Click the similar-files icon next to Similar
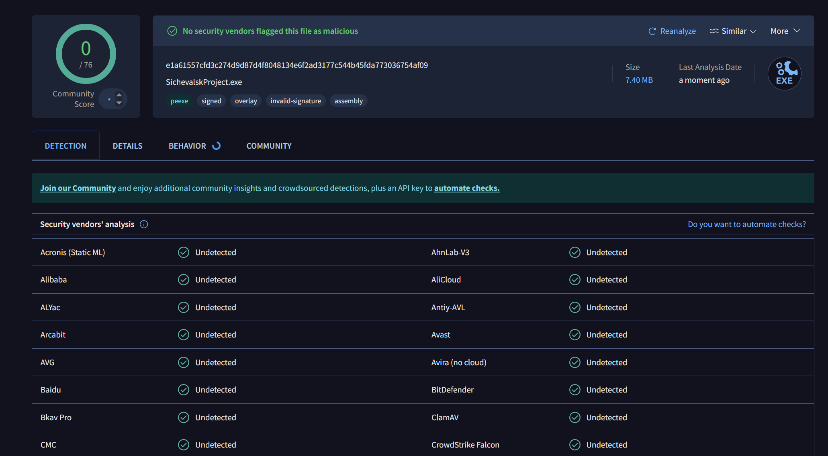This screenshot has height=456, width=828. pos(714,31)
